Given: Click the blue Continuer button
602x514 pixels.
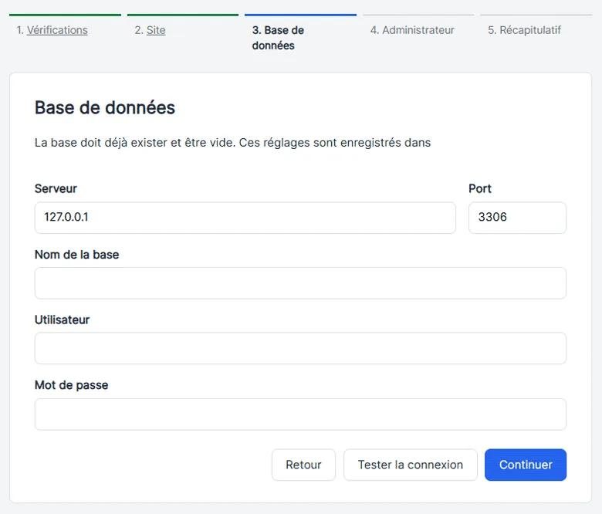Looking at the screenshot, I should 526,465.
